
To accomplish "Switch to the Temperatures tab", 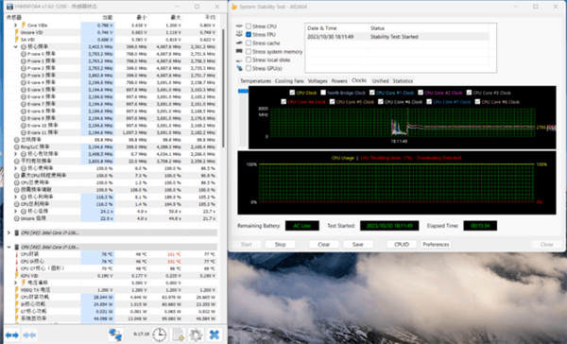I will 255,81.
